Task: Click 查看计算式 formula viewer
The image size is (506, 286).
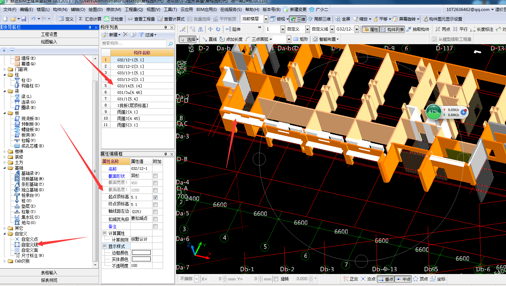Action: click(171, 19)
